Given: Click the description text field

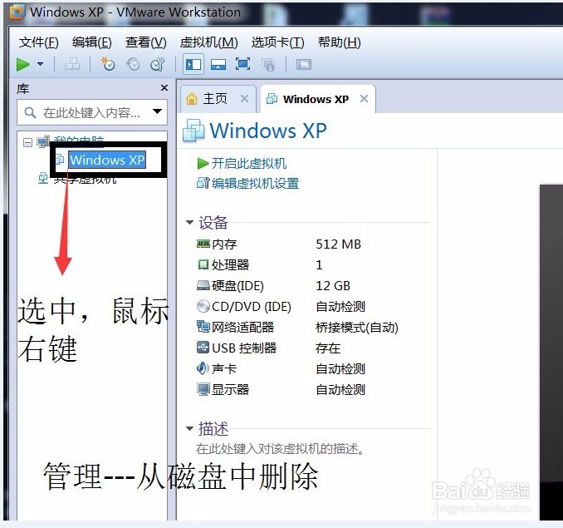Looking at the screenshot, I should coord(280,449).
